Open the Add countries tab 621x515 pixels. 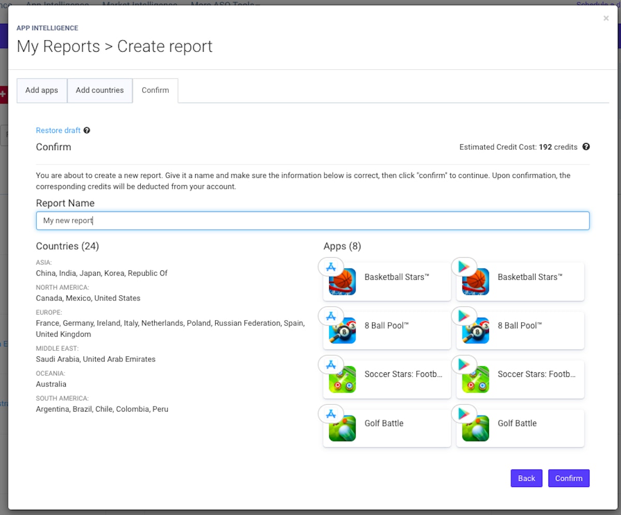(100, 90)
